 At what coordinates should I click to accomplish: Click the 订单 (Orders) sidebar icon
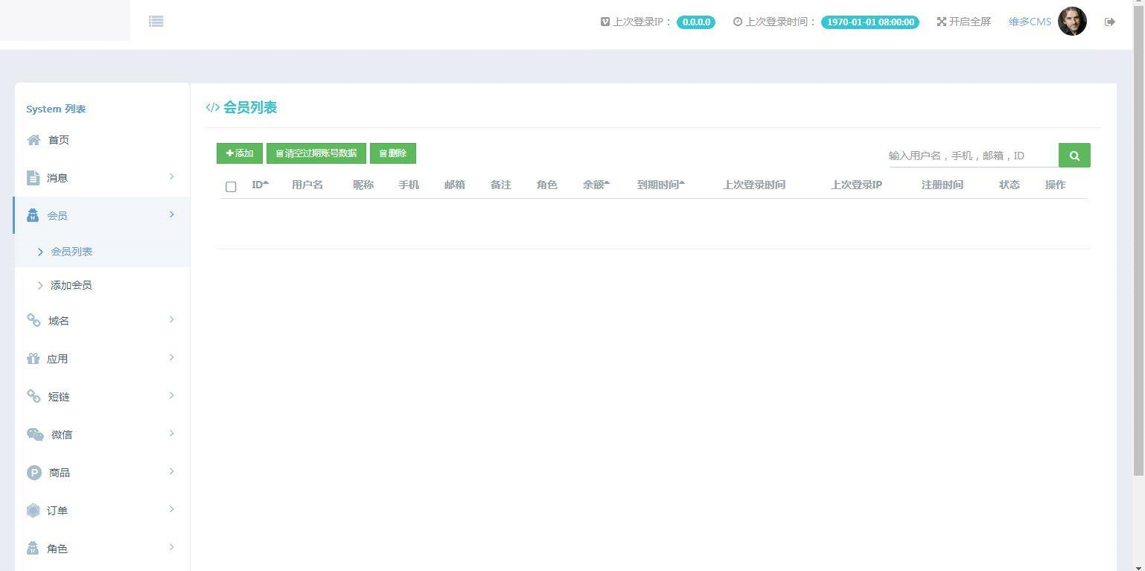33,510
